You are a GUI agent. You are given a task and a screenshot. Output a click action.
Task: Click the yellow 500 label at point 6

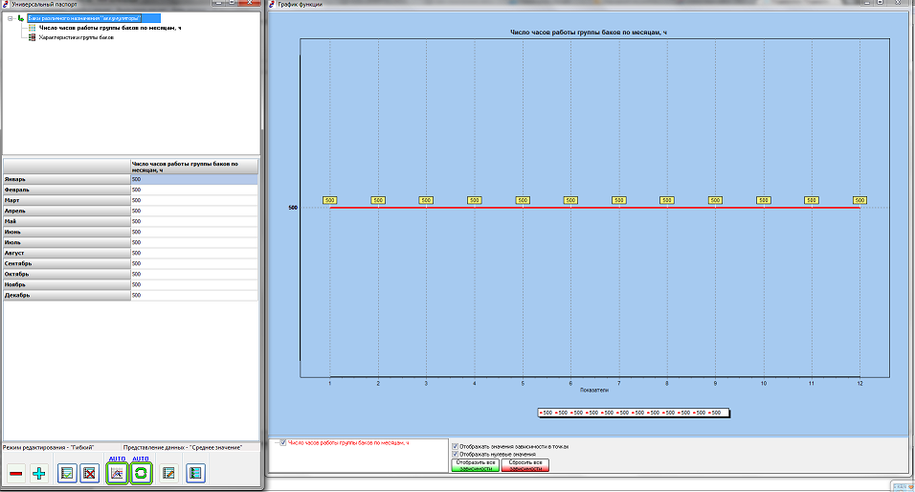570,200
